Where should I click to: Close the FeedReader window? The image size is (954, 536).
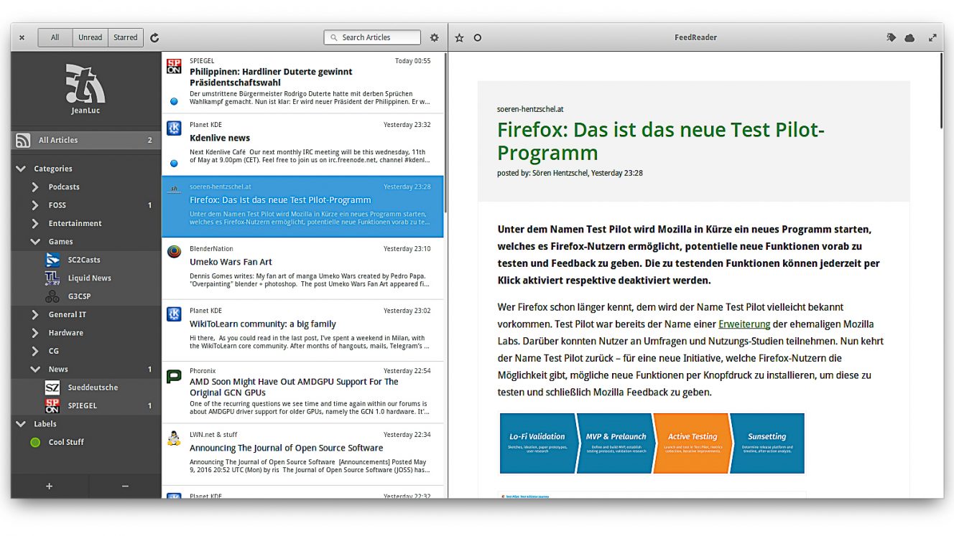pyautogui.click(x=22, y=37)
